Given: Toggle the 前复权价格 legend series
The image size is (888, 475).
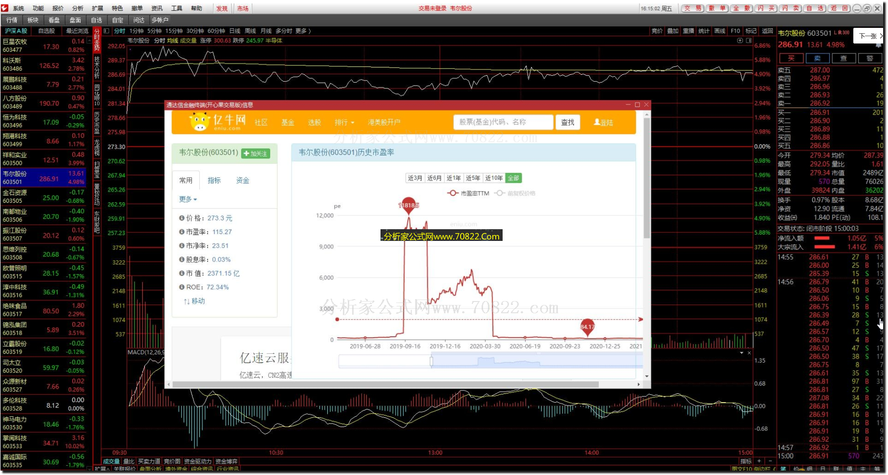Looking at the screenshot, I should [x=514, y=193].
